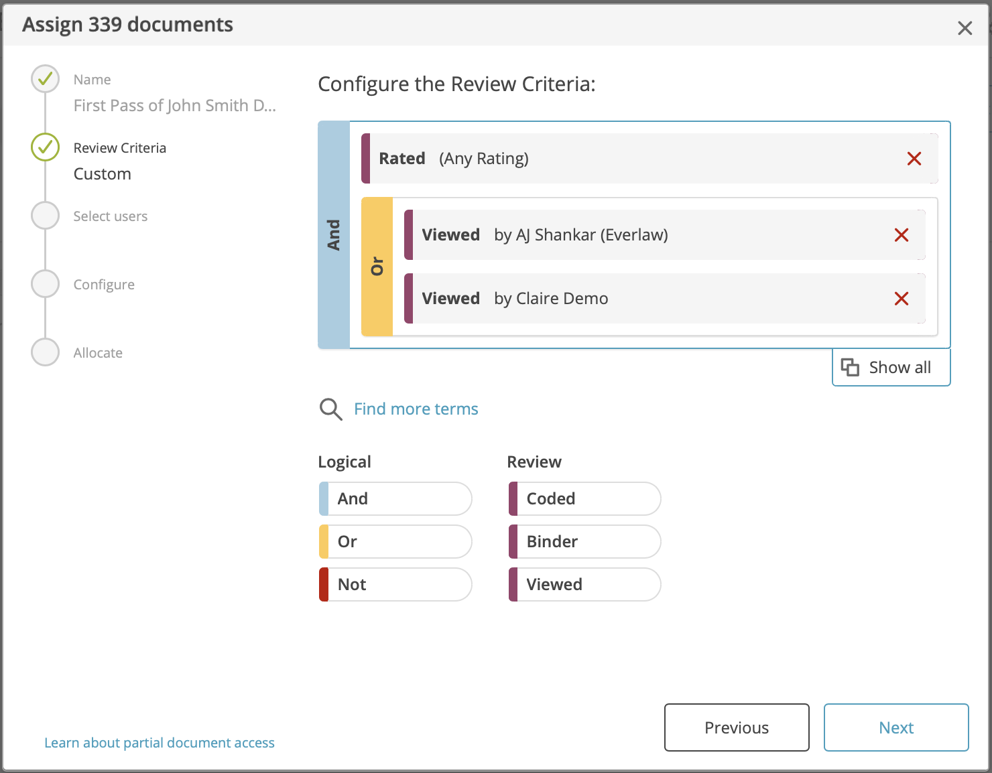Image resolution: width=992 pixels, height=773 pixels.
Task: Click the Next button
Action: click(895, 727)
